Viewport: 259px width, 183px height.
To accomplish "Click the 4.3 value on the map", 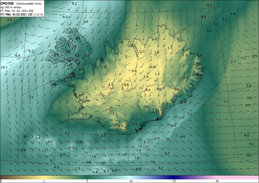I will [209, 5].
